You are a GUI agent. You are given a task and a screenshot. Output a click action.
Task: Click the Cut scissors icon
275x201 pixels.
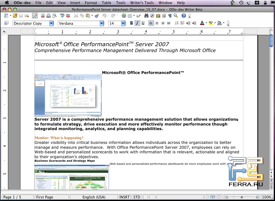[76, 16]
